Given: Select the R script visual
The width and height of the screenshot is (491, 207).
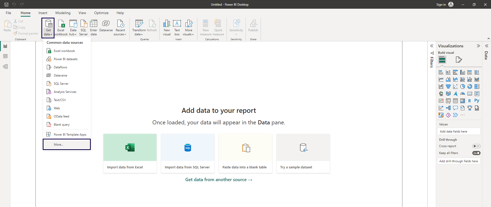Looking at the screenshot, I should tap(470, 101).
